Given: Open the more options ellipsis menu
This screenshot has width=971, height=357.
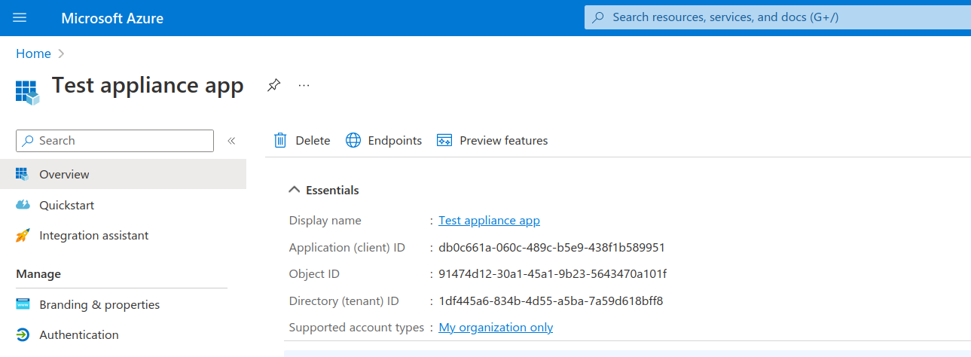Looking at the screenshot, I should tap(304, 85).
